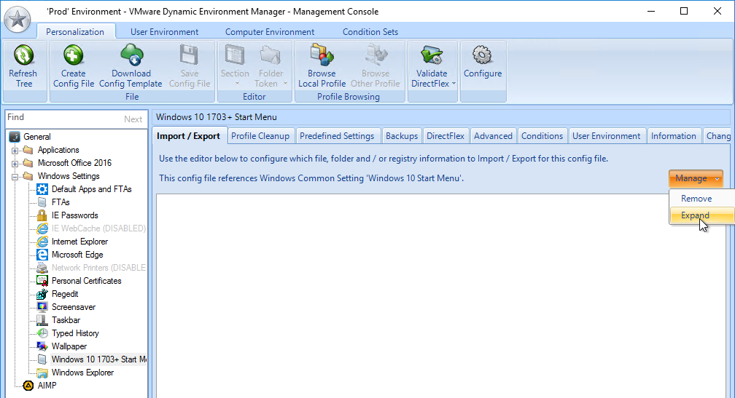
Task: Click the Windows Explorer folder icon
Action: (x=42, y=373)
